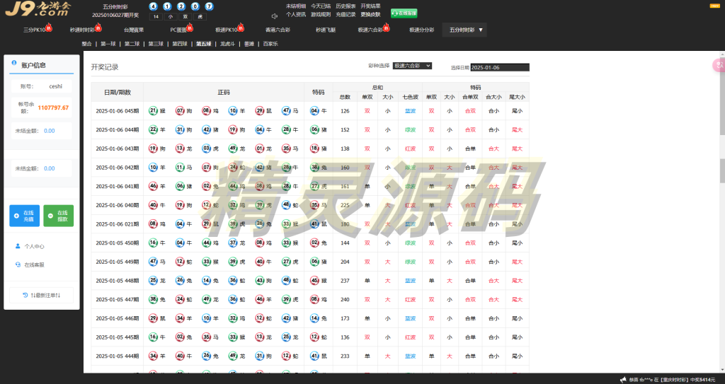Image resolution: width=725 pixels, height=384 pixels.
Task: Click the 2025-01-06 045期 date cell
Action: point(118,111)
